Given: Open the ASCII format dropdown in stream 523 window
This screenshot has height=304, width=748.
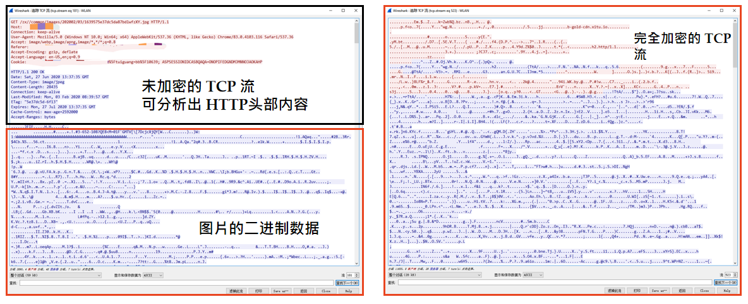Looking at the screenshot, I should click(533, 275).
